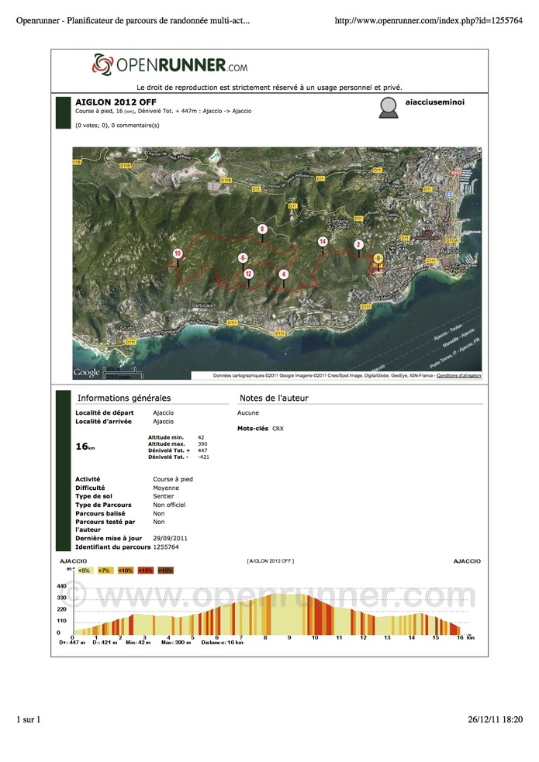The image size is (539, 762).
Task: Click the Dénivelé Tot. + value 447
Action: pyautogui.click(x=202, y=450)
